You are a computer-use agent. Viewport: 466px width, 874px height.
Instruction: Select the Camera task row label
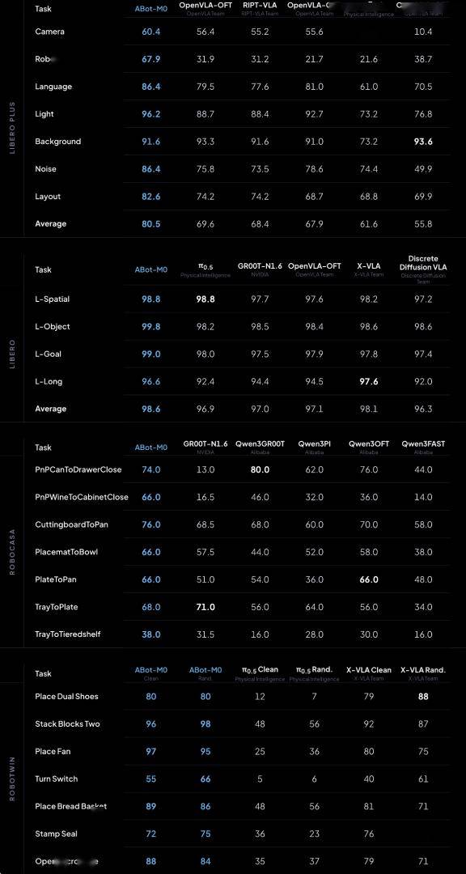(x=49, y=32)
